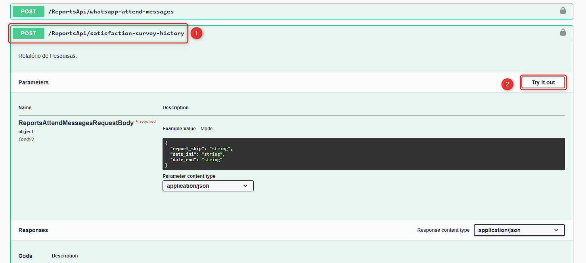Viewport: 586px width, 263px height.
Task: Click the "report_skip" line in example
Action: (x=201, y=149)
